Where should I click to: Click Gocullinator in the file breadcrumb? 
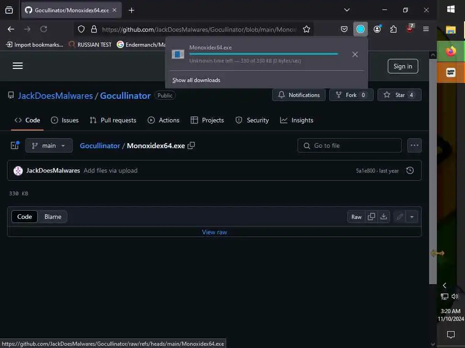tap(100, 146)
